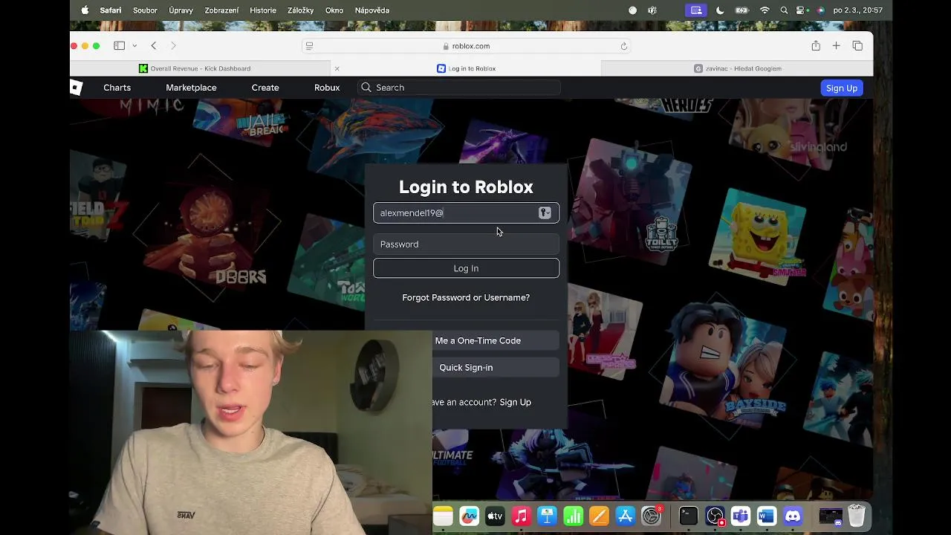
Task: Close the Log in to Roblox tab
Action: click(x=337, y=68)
